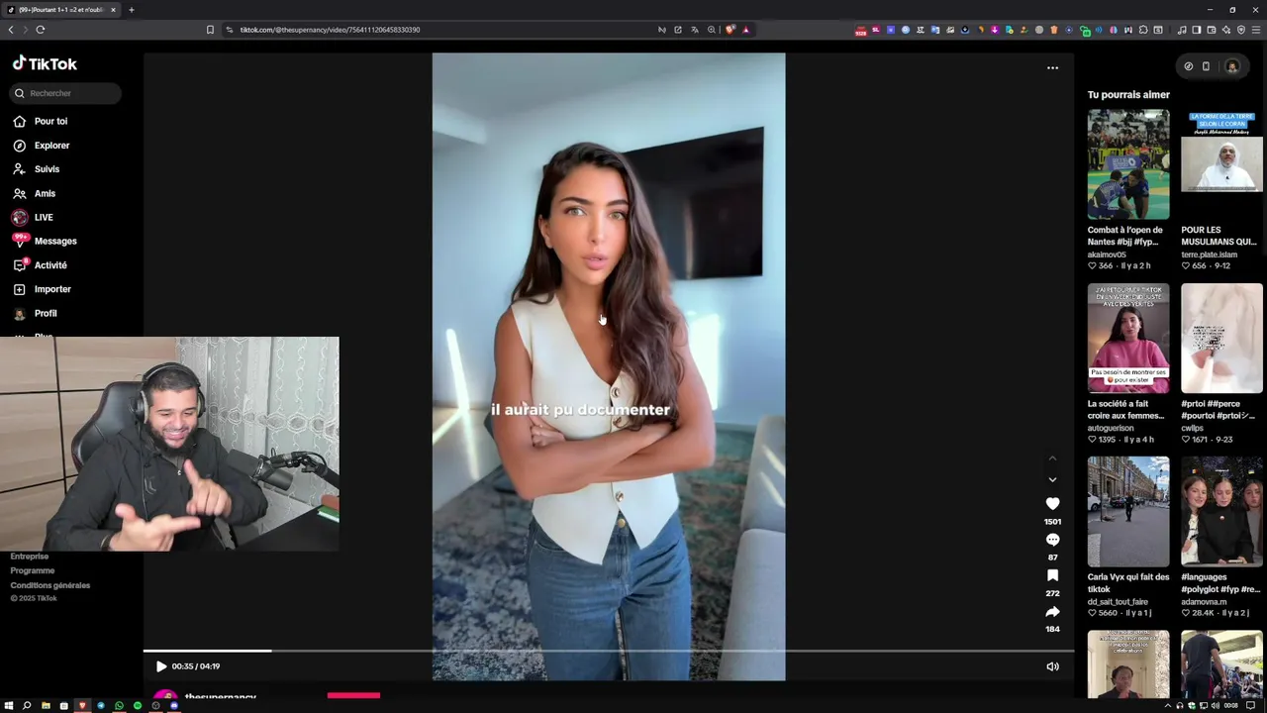Open the Windows Start menu

(9, 705)
